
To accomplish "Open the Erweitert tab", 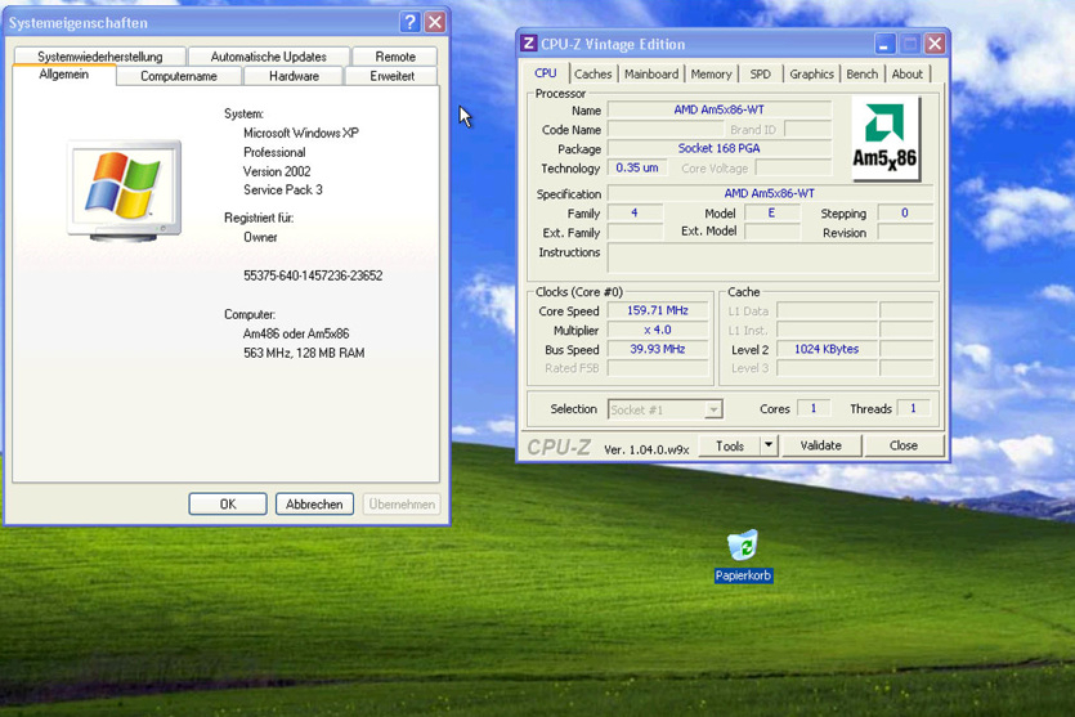I will pyautogui.click(x=392, y=76).
